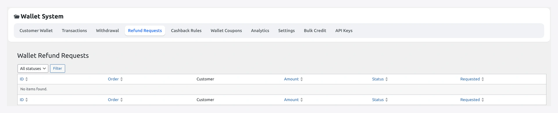Viewport: 558px width, 113px height.
Task: Open the Withdrawal tab
Action: [x=108, y=31]
